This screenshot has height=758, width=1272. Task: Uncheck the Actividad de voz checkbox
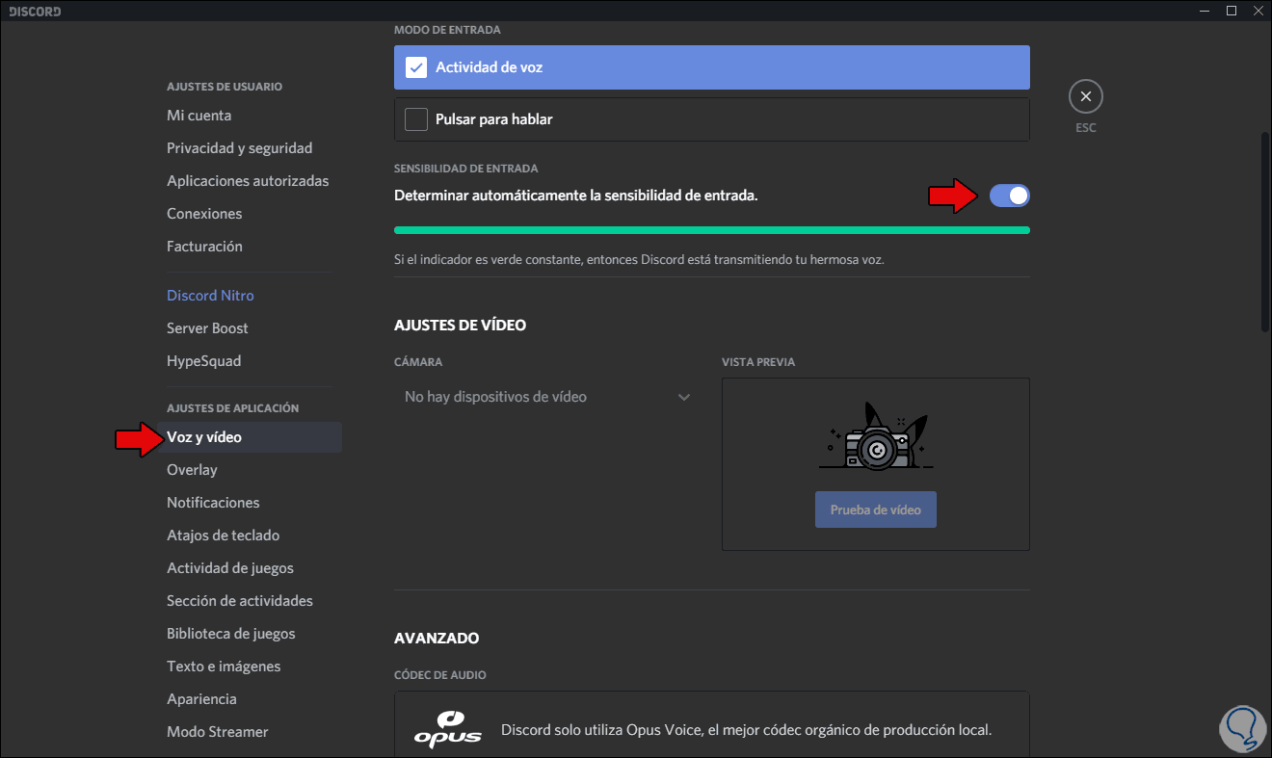pyautogui.click(x=416, y=67)
